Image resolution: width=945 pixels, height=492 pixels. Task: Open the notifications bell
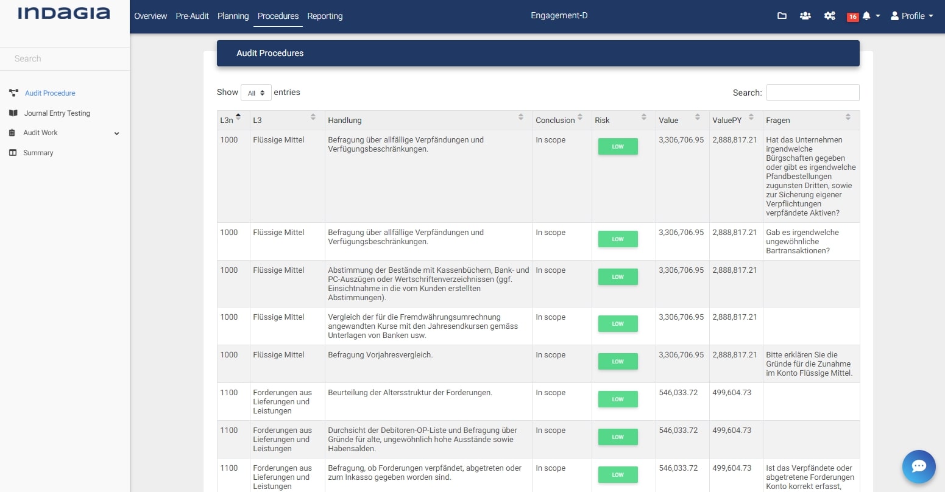point(866,16)
